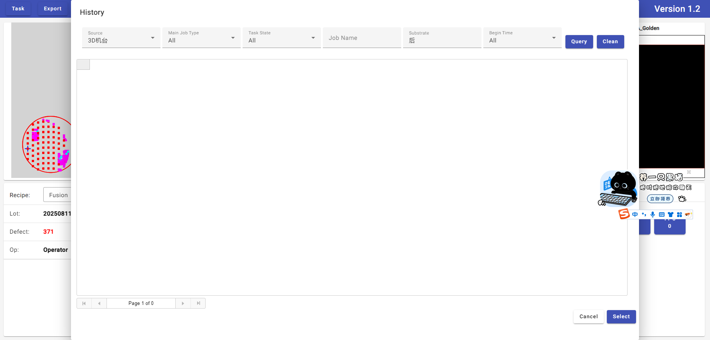Go to first page in pagination
Viewport: 710px width, 340px height.
pyautogui.click(x=84, y=303)
